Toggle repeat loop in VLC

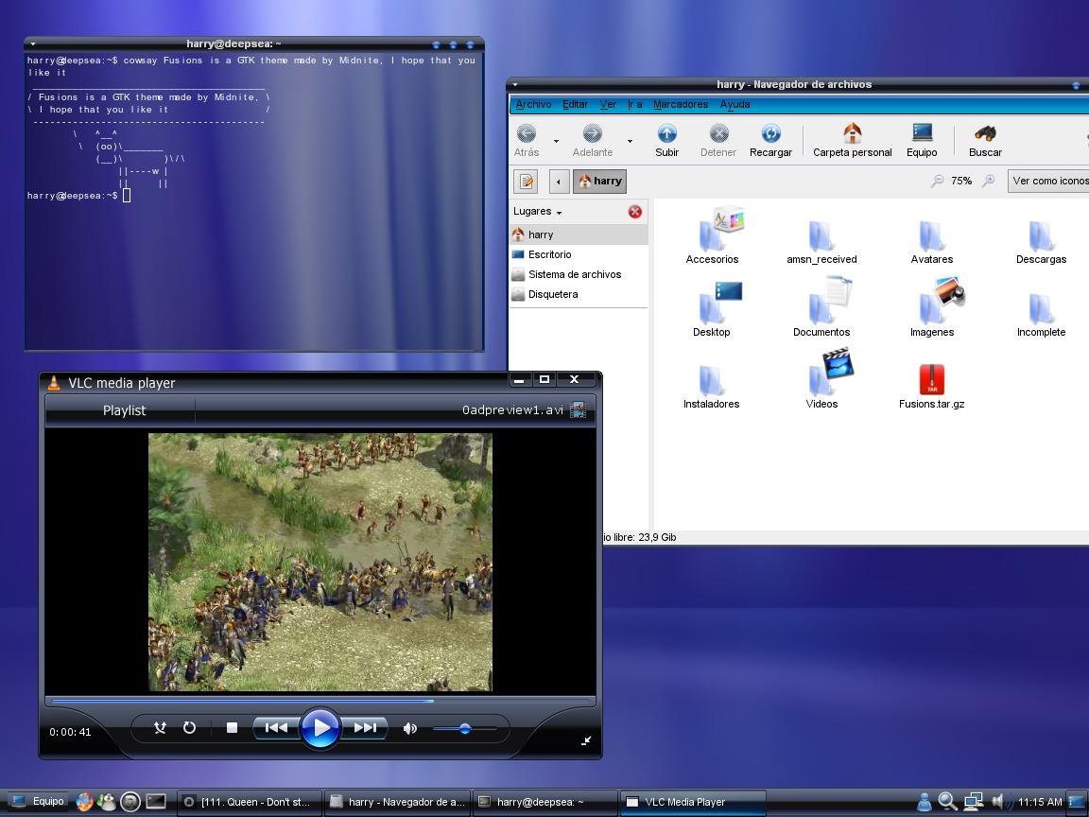pyautogui.click(x=189, y=727)
